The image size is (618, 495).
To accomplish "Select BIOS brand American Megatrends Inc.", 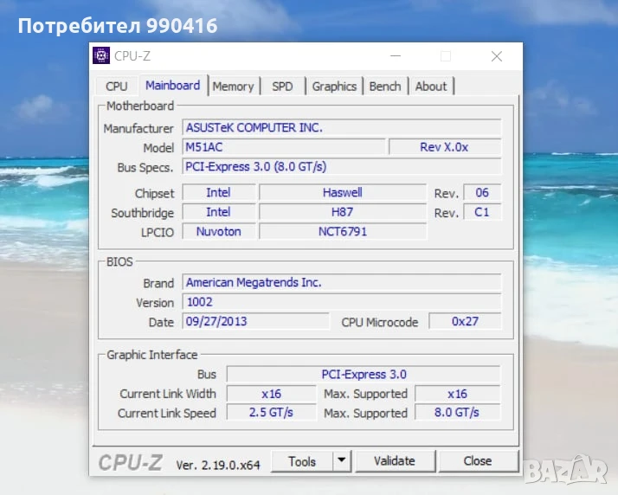I will point(342,283).
